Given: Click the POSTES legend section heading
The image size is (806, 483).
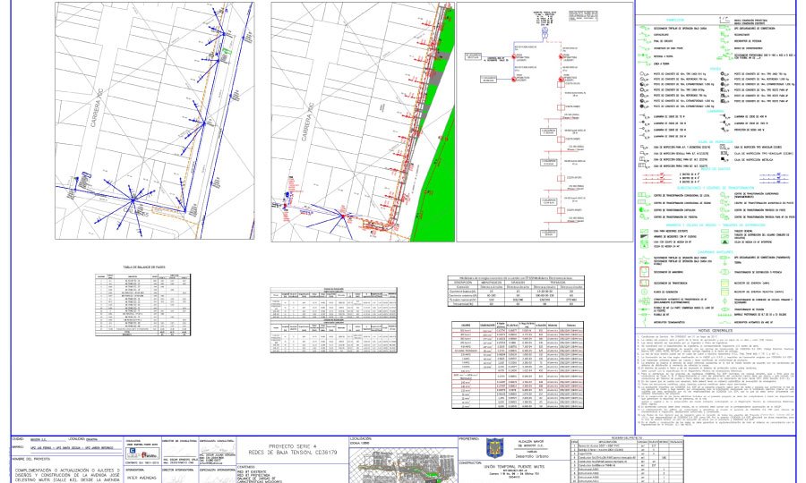Looking at the screenshot, I should pyautogui.click(x=713, y=68).
